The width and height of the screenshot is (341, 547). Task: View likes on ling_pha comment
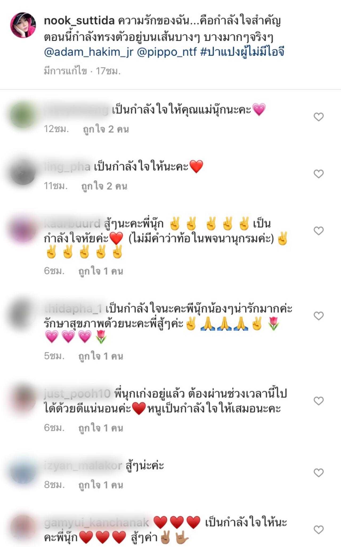tap(104, 186)
